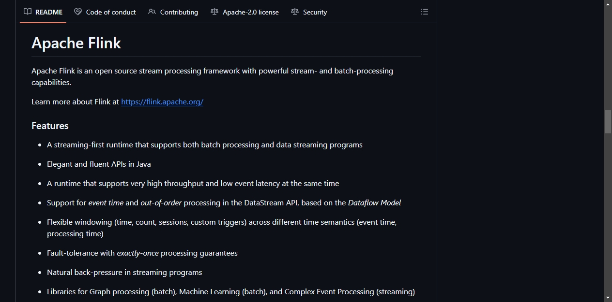This screenshot has height=302, width=612.
Task: Click the vertical scrollbar thumb
Action: point(608,122)
